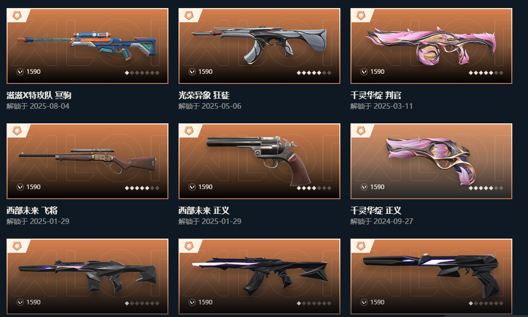Select tier badge icon on 千灵华绽 判官 card
Screen dimensions: 528x317
(361, 16)
